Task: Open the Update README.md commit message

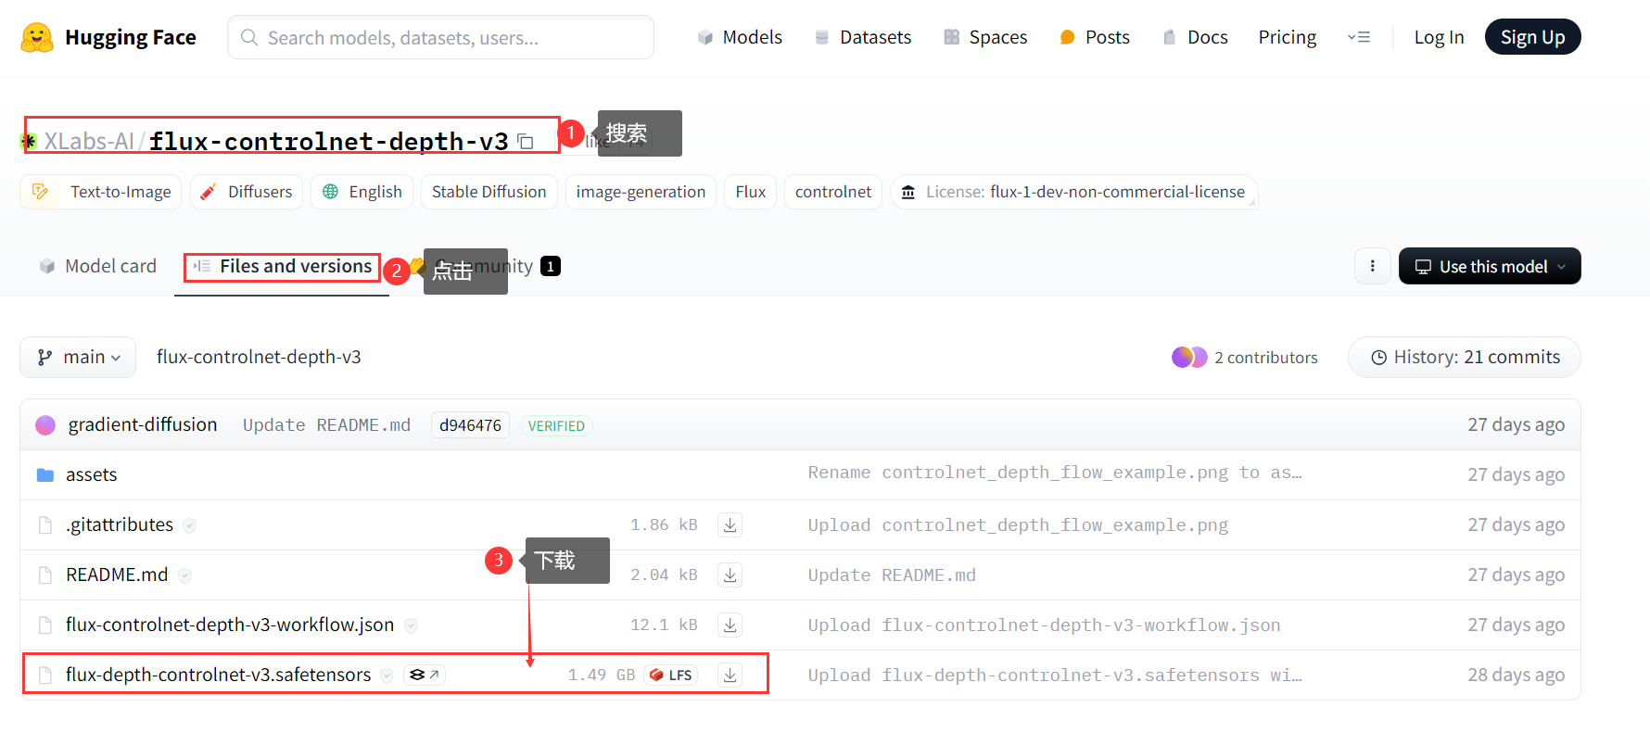Action: pos(326,425)
